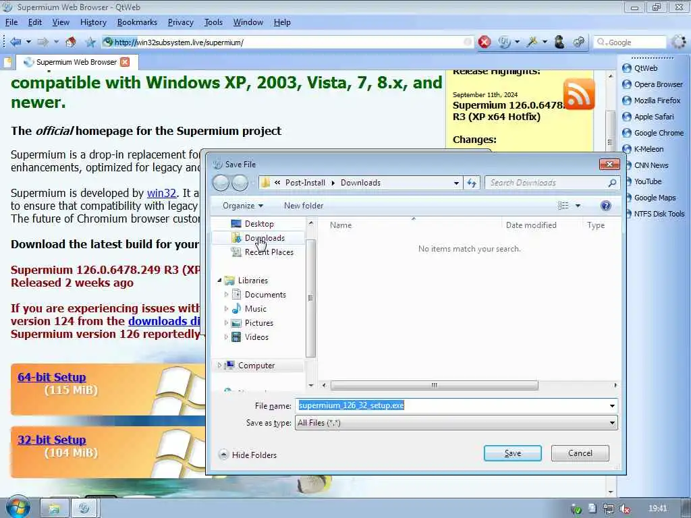Click the view options icon in Save File dialog
The image size is (691, 518).
point(563,206)
